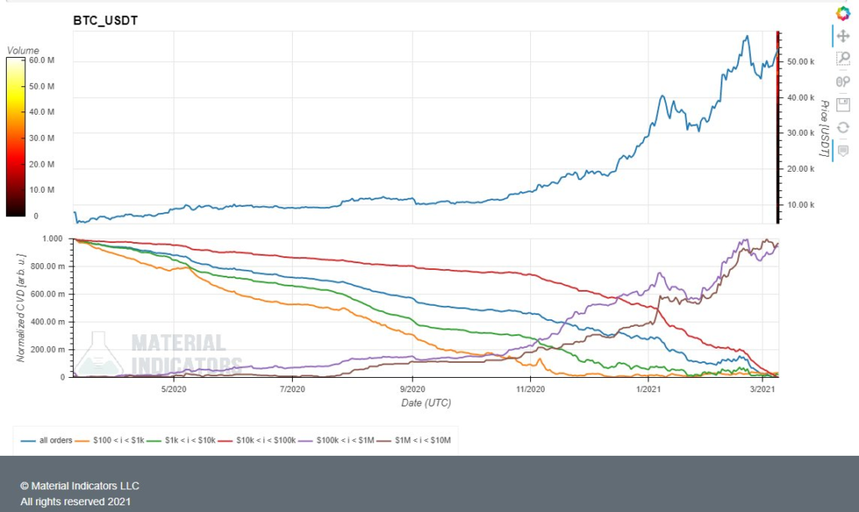This screenshot has width=859, height=512.
Task: Reset the chart axes
Action: pyautogui.click(x=843, y=127)
